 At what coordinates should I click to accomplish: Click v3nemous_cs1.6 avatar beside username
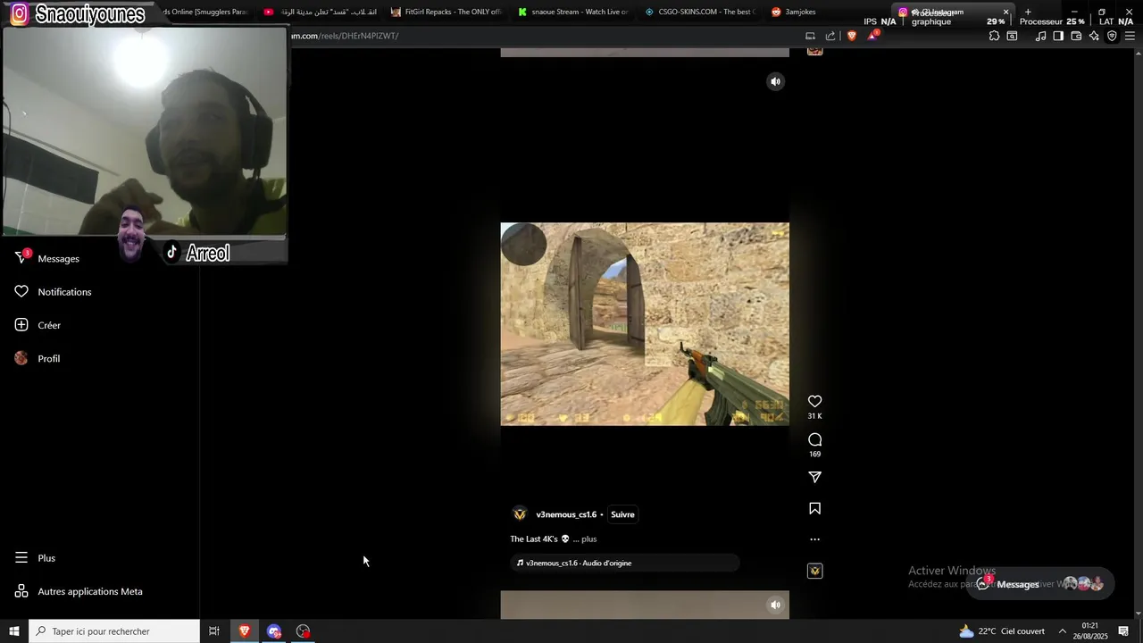click(x=520, y=514)
